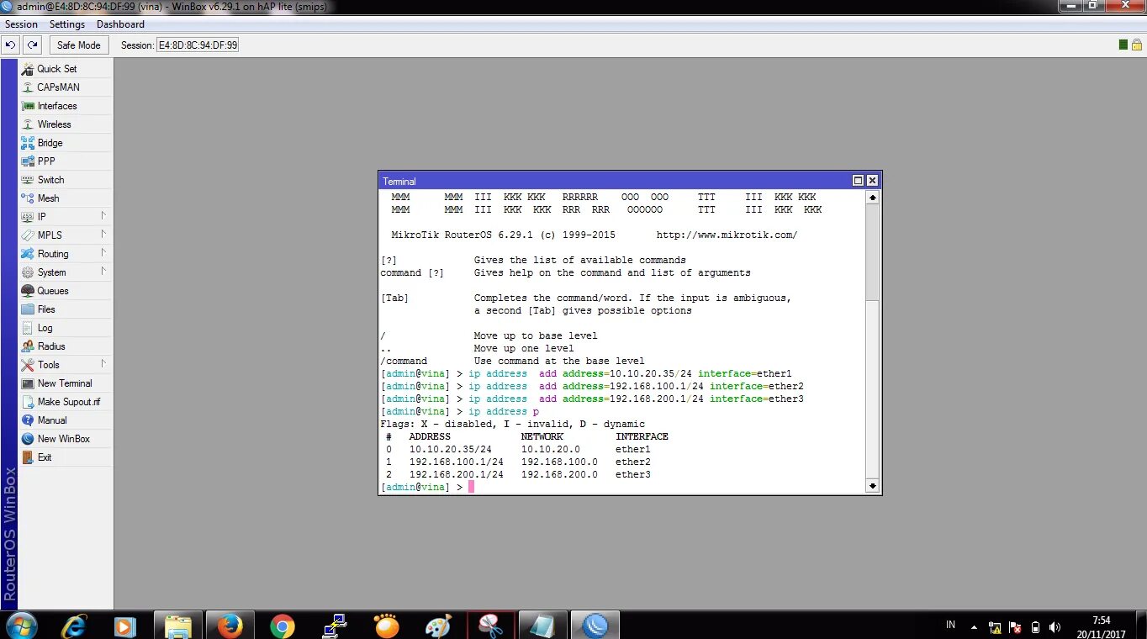This screenshot has height=639, width=1147.
Task: Expand the Routing submenu
Action: coord(65,254)
